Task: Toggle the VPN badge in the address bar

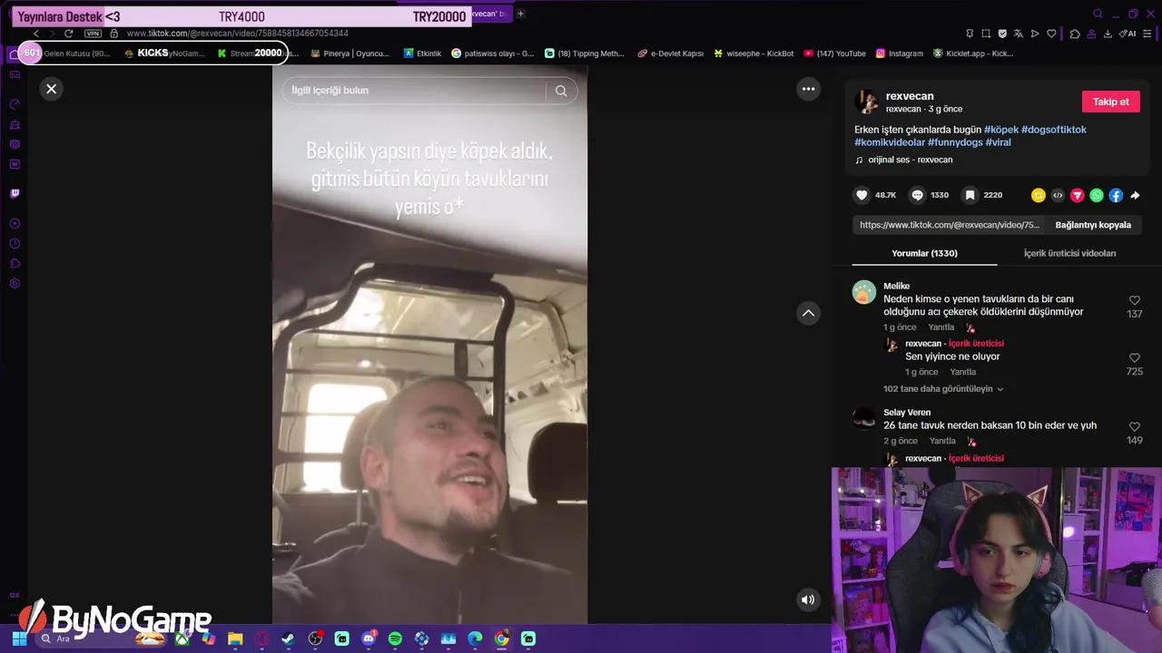Action: click(x=93, y=34)
